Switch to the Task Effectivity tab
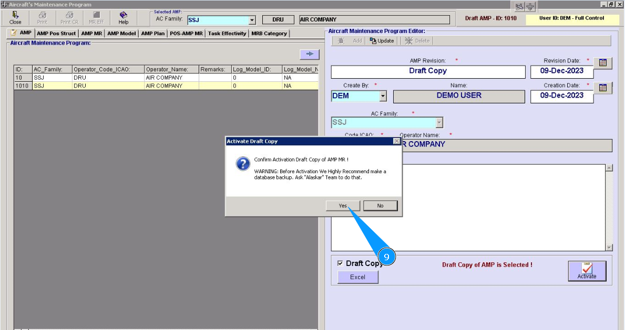The height and width of the screenshot is (330, 625). click(x=227, y=34)
